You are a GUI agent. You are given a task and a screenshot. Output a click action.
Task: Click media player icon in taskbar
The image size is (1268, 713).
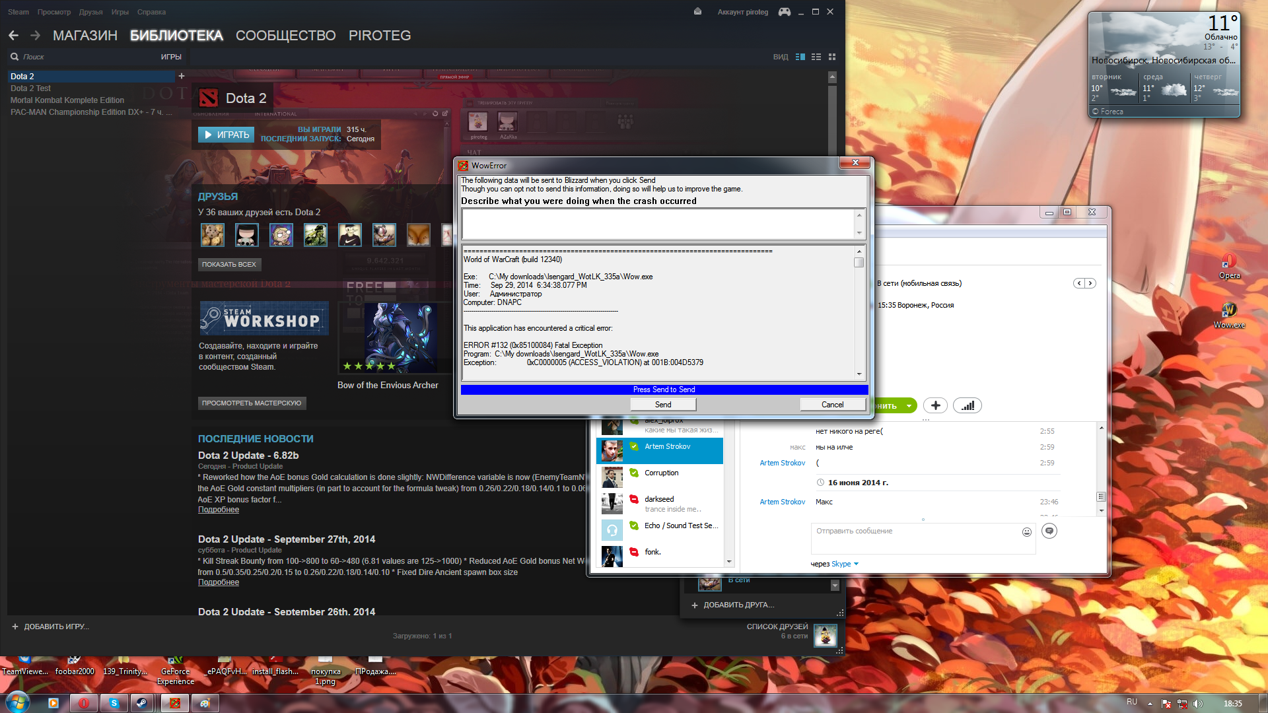click(53, 703)
